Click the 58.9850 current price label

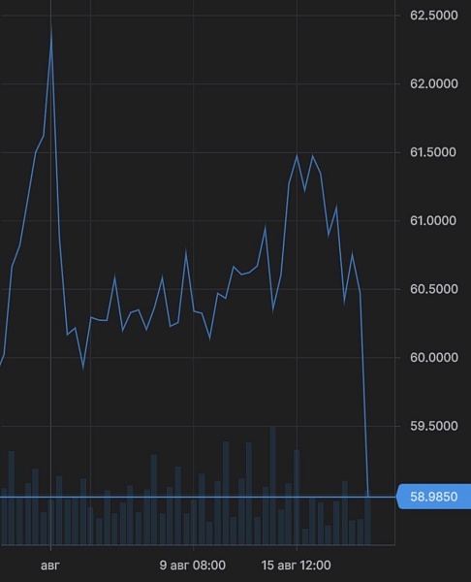point(433,497)
